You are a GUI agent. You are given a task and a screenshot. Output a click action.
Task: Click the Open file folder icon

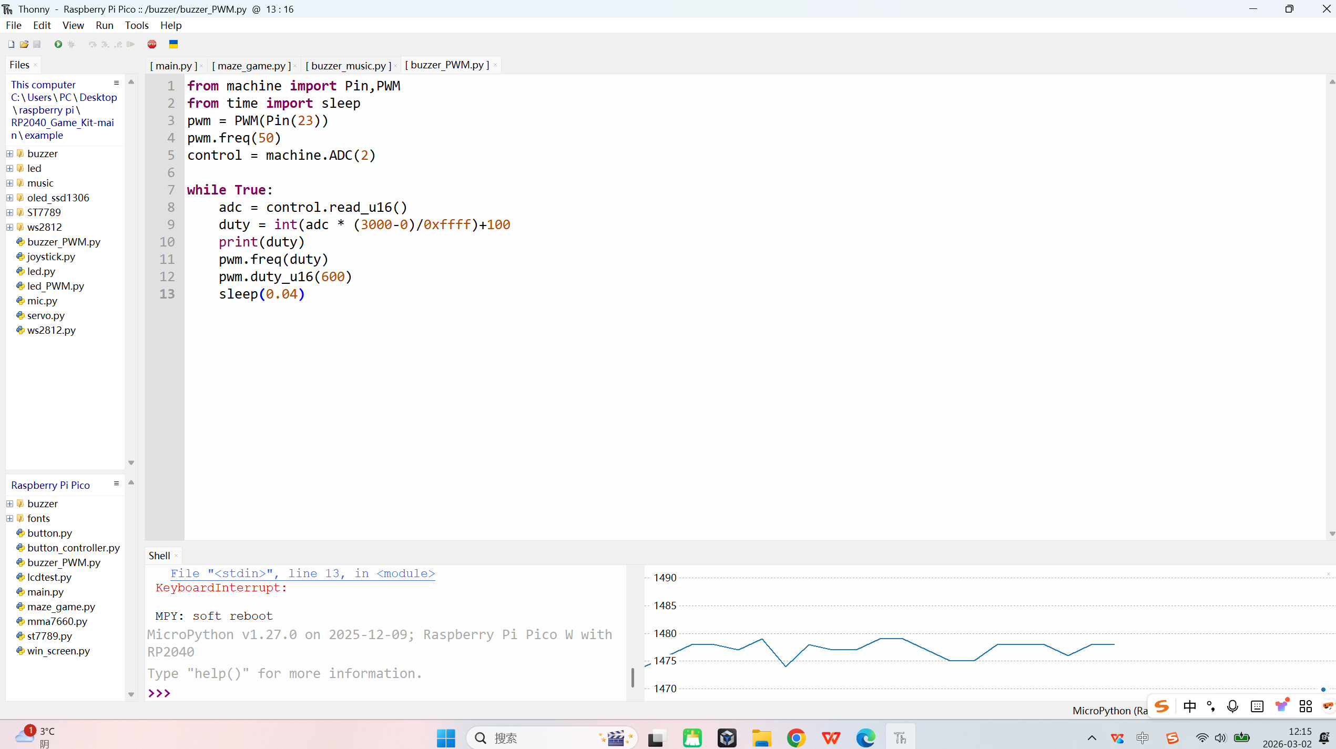tap(24, 44)
